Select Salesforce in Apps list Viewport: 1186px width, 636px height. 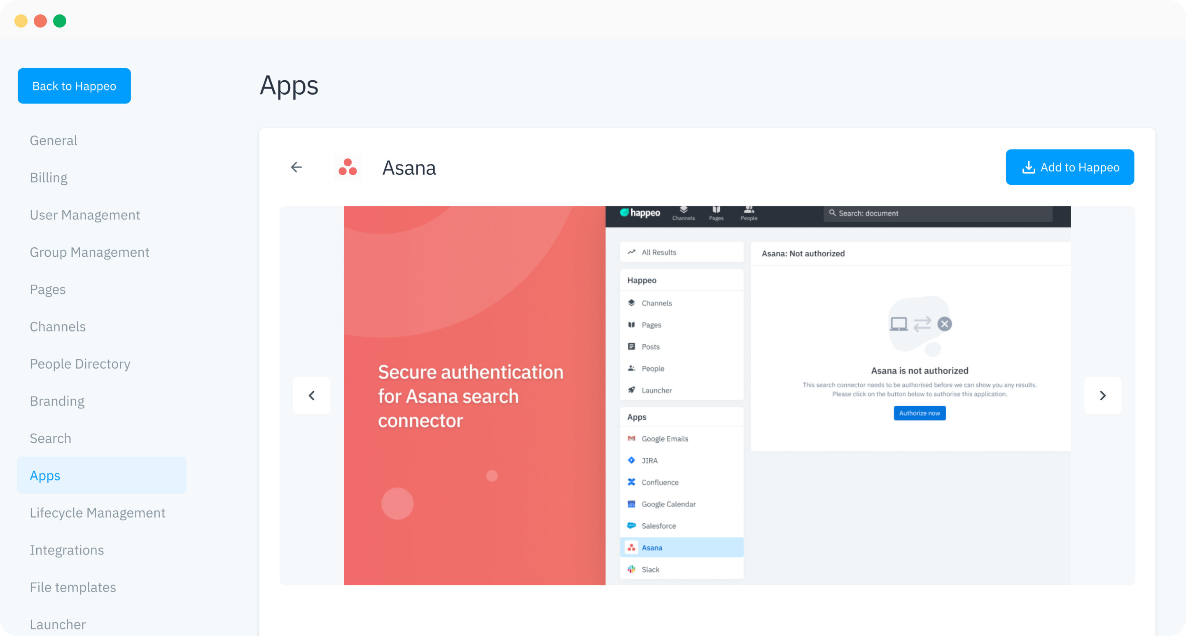(x=682, y=526)
